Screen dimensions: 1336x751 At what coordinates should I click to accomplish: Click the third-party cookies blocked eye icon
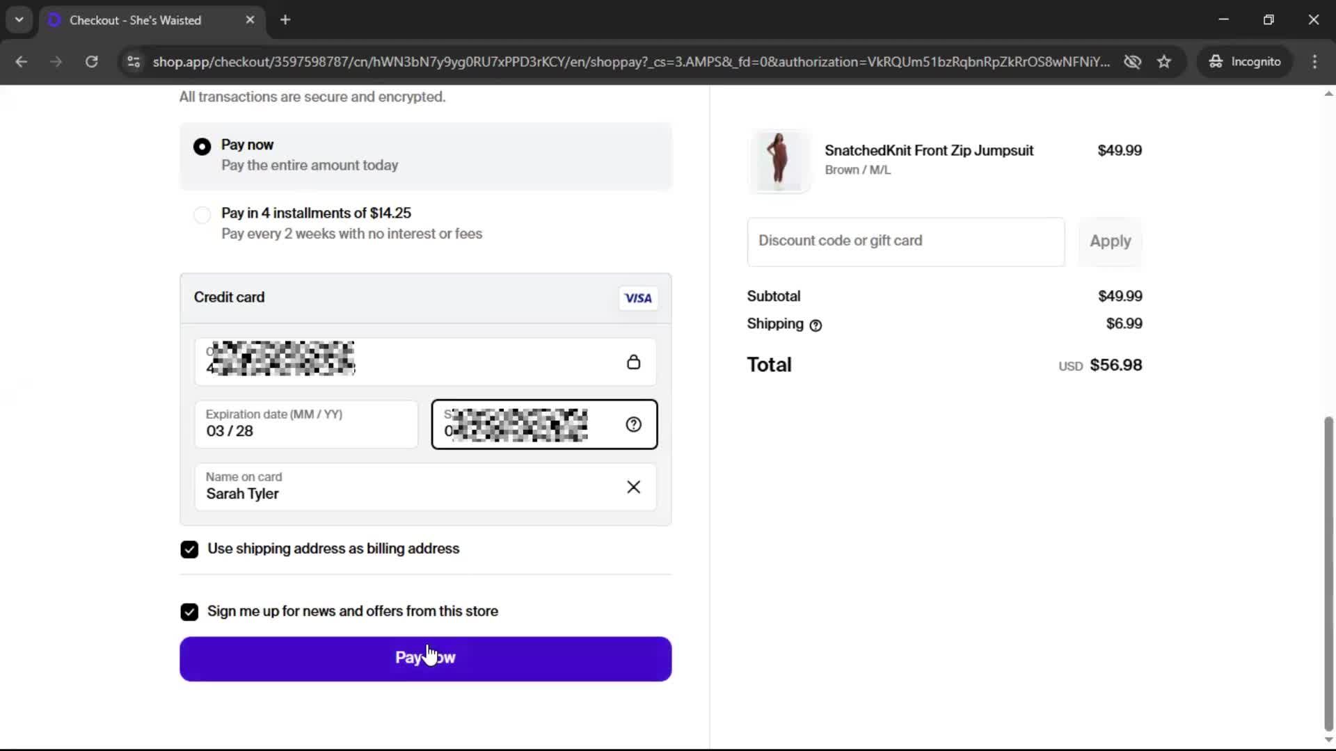point(1132,62)
